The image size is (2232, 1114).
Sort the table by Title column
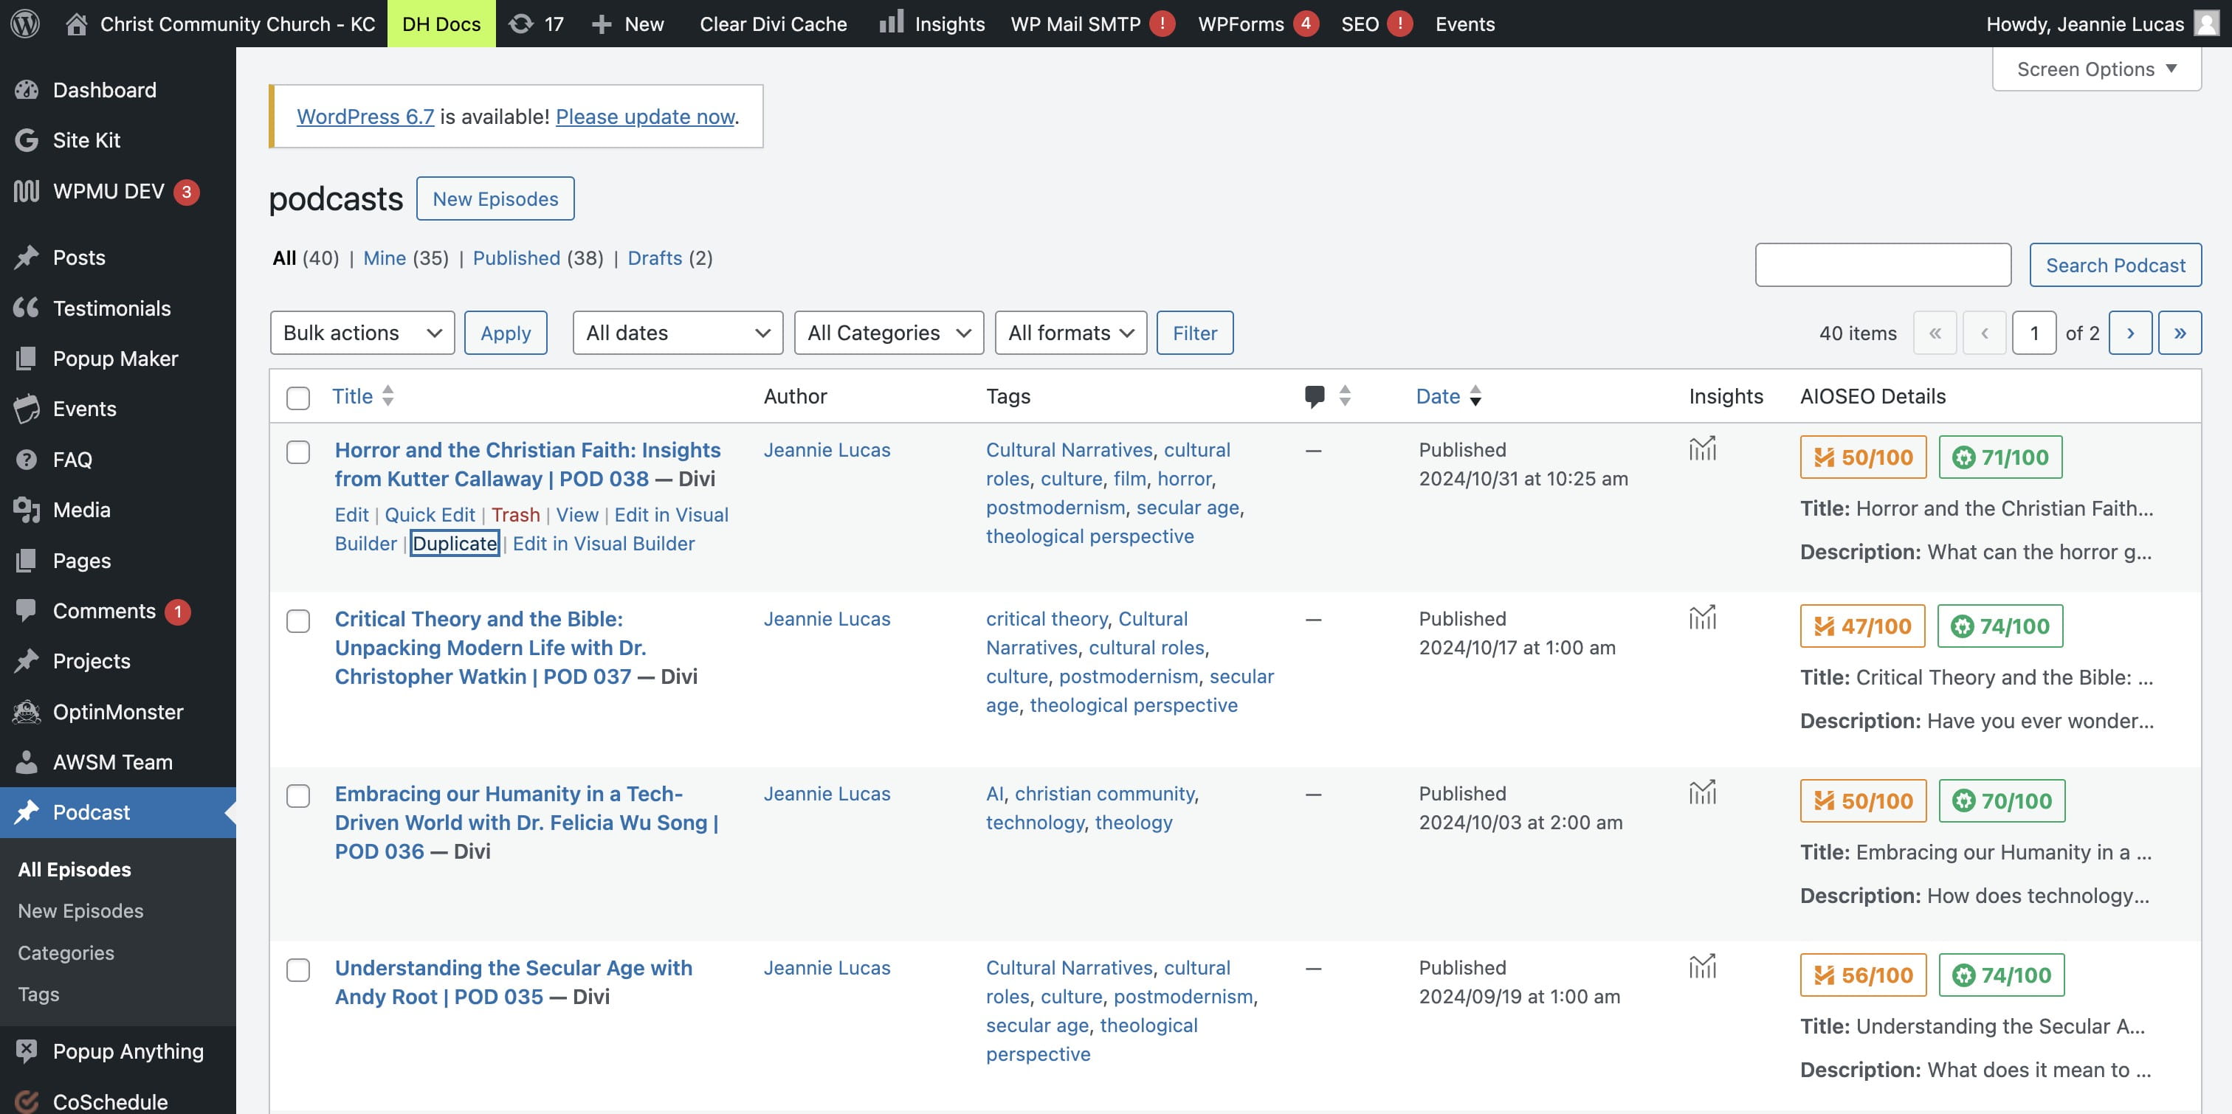pyautogui.click(x=363, y=396)
